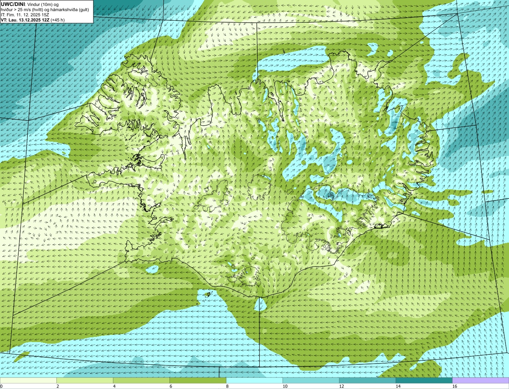509x389 pixels.
Task: Click the light teal 10–12 m/s legend swatch
Action: tap(311, 380)
